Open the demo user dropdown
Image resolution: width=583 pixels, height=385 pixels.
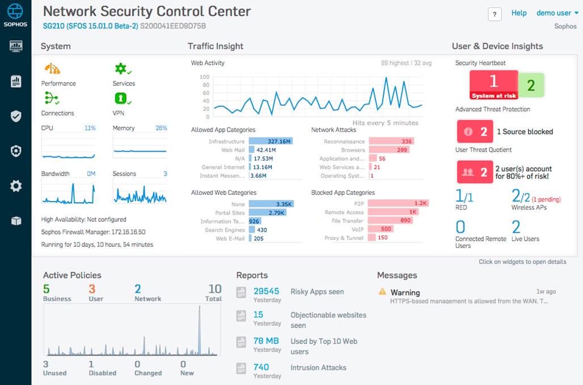coord(557,13)
